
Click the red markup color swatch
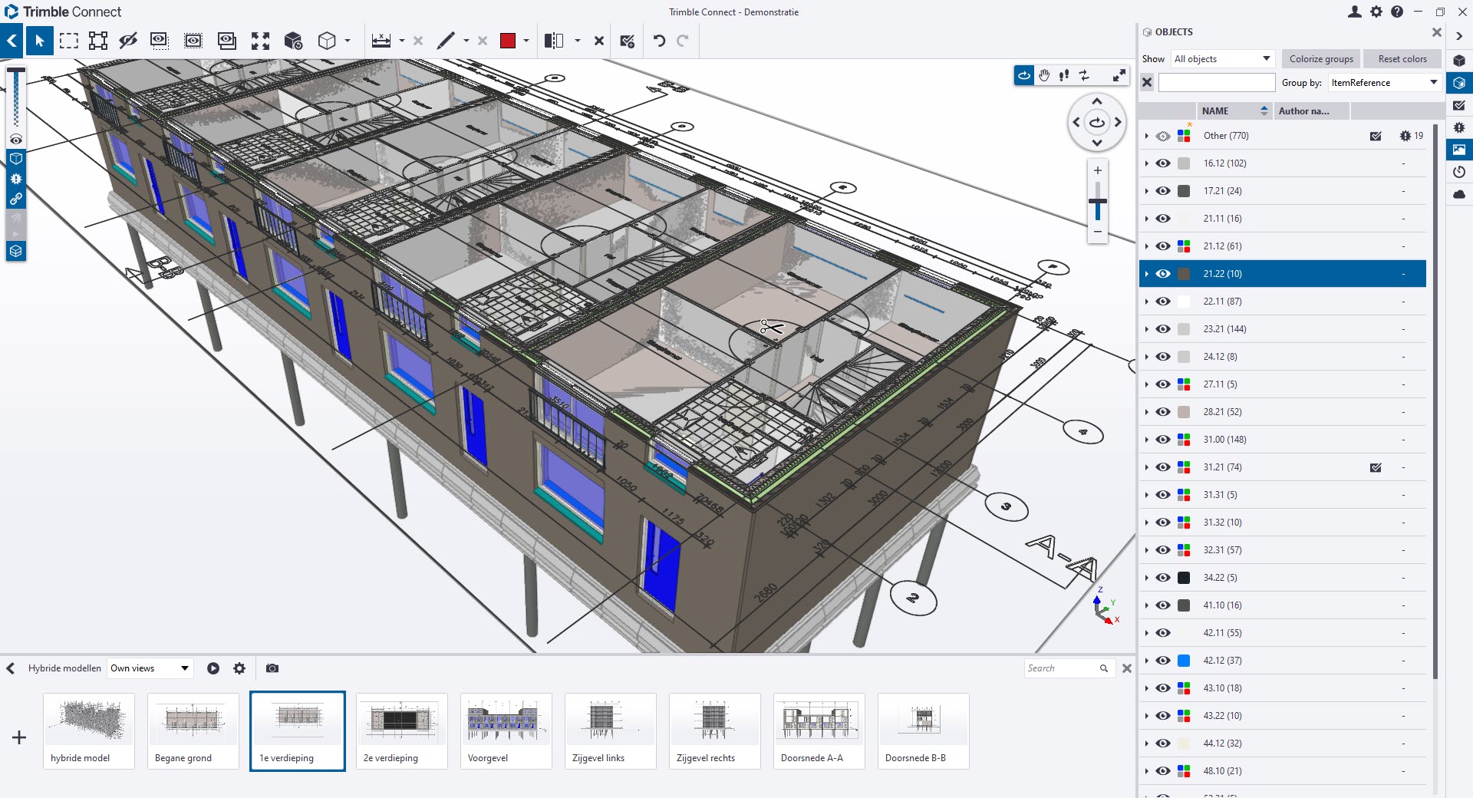508,41
